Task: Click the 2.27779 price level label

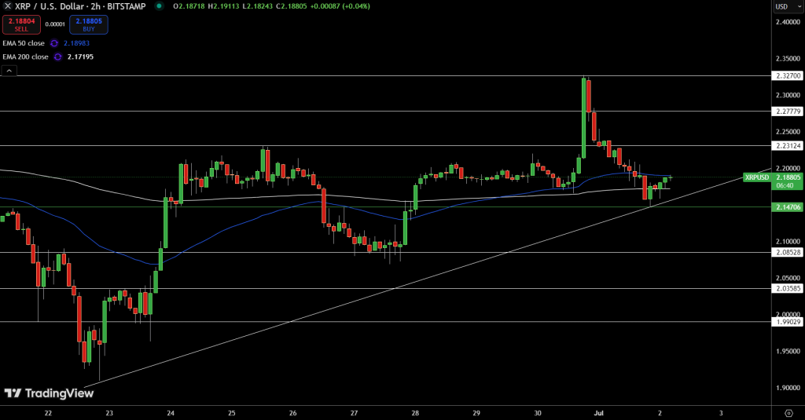Action: 787,111
